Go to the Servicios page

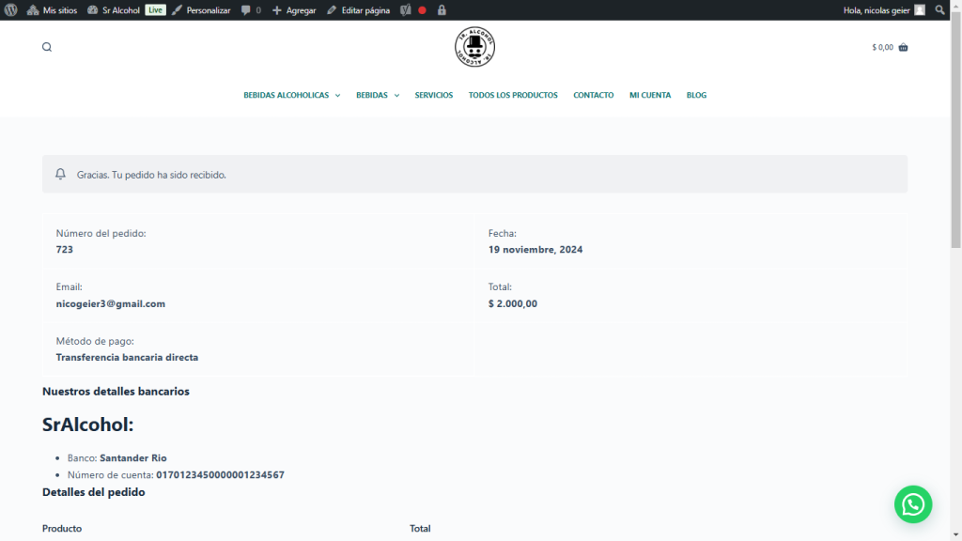pyautogui.click(x=434, y=95)
